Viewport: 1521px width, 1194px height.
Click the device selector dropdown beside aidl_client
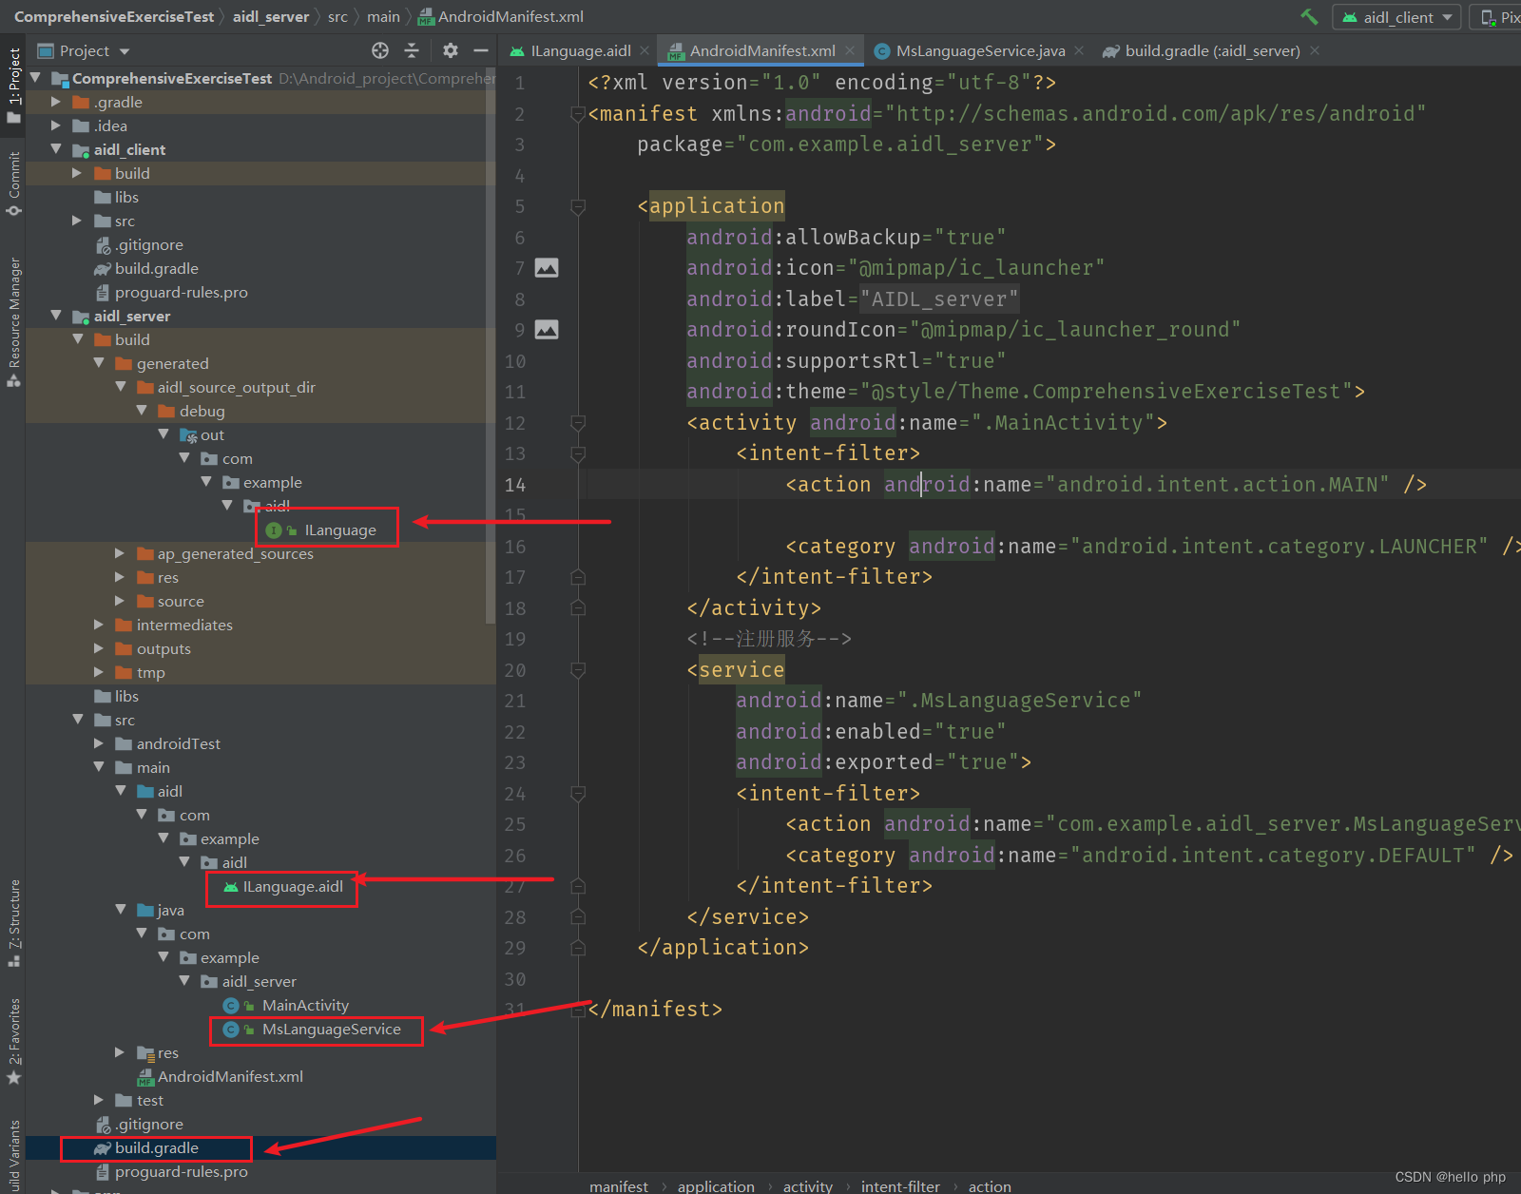point(1497,17)
